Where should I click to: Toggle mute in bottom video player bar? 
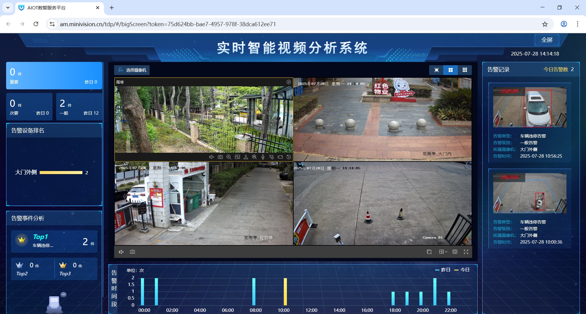coord(121,252)
